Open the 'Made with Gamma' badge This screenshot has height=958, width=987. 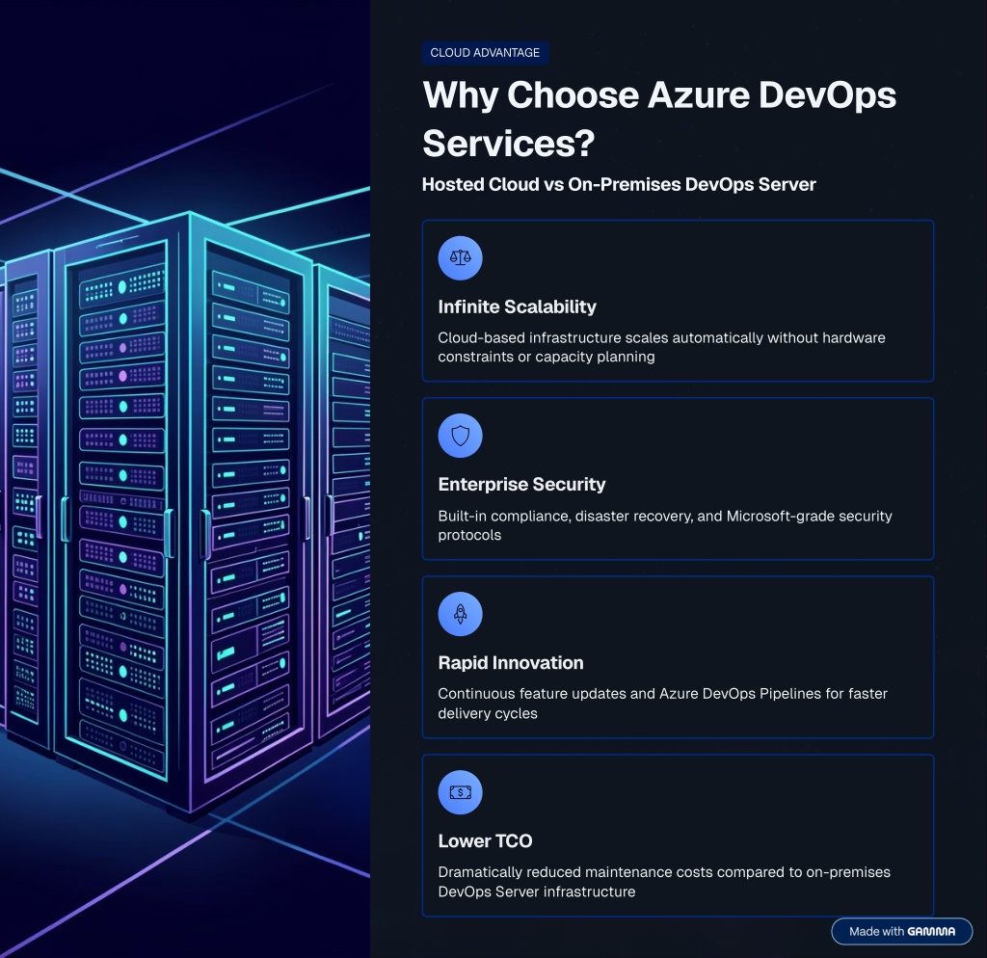(x=901, y=932)
